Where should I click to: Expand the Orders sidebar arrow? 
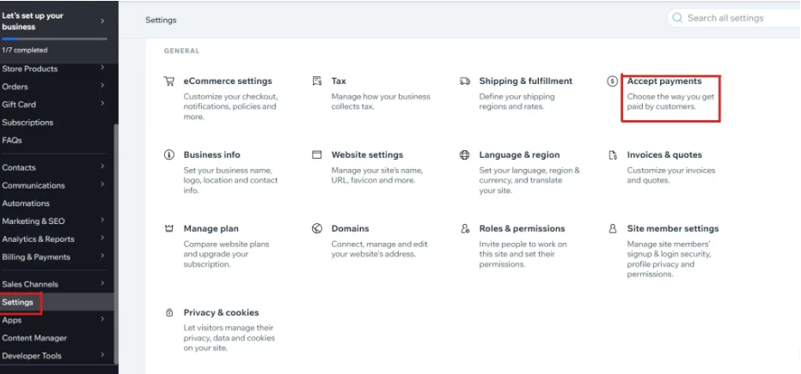pos(102,85)
